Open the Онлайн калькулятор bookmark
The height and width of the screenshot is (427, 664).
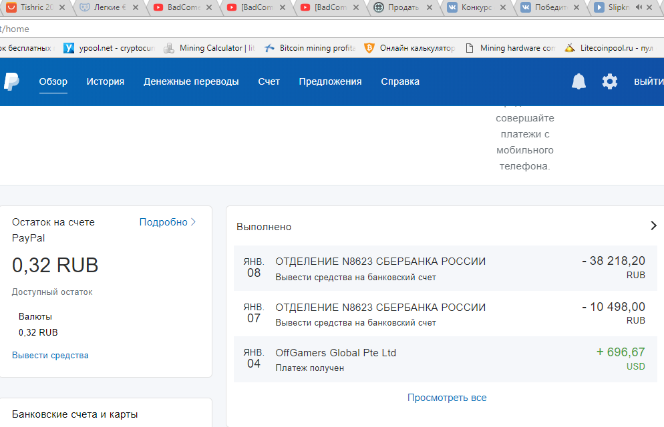coord(409,48)
